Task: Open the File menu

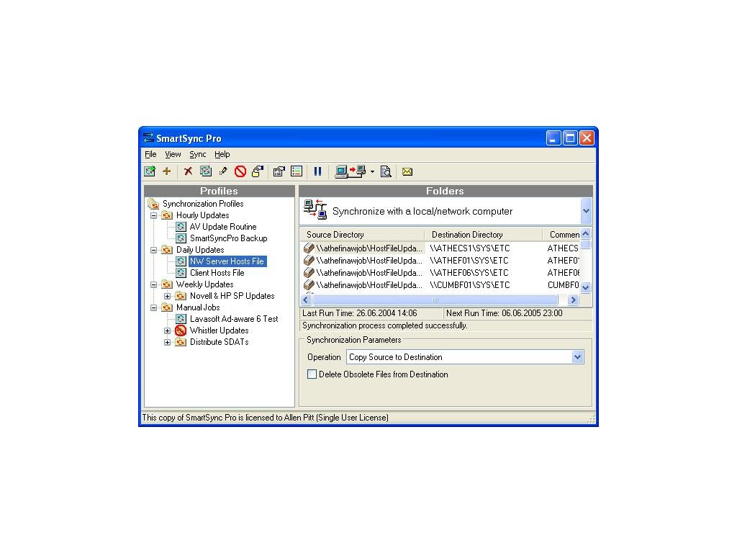Action: pos(150,154)
